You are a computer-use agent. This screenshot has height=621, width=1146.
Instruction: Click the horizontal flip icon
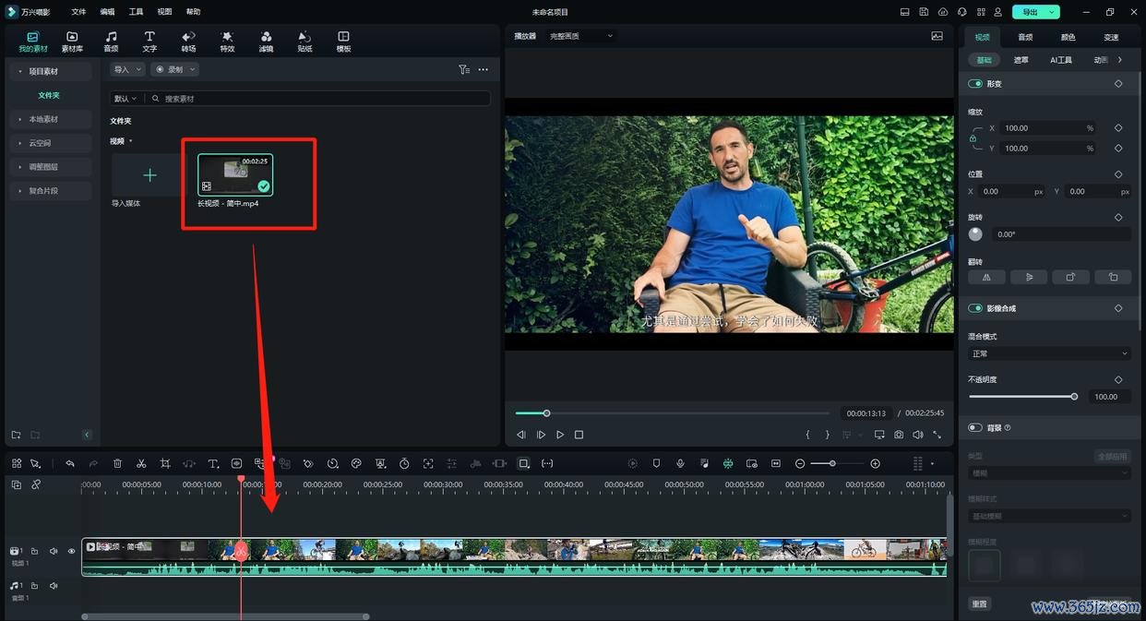click(x=986, y=277)
